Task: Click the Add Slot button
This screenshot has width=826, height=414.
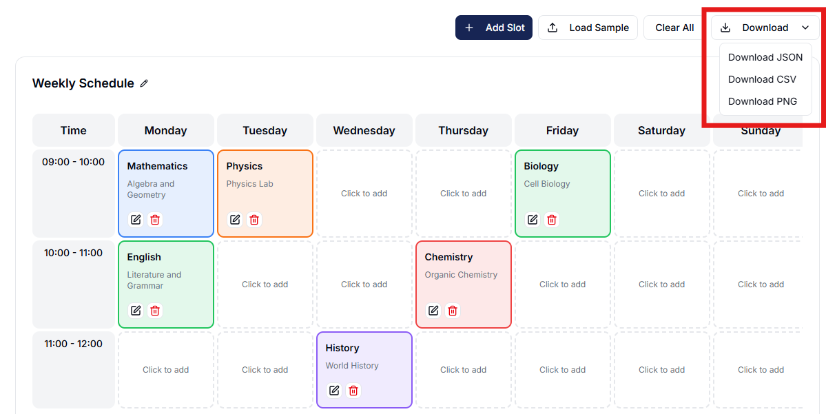Action: (494, 28)
